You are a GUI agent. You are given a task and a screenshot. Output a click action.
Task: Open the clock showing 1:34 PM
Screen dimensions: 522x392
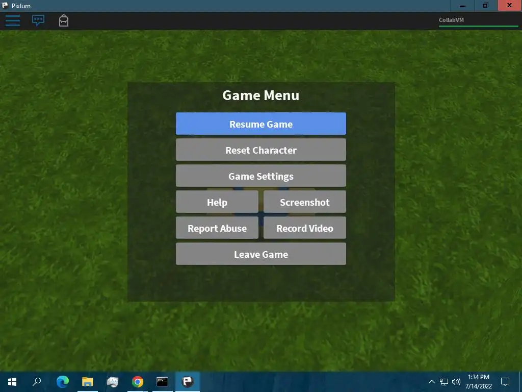(x=478, y=382)
